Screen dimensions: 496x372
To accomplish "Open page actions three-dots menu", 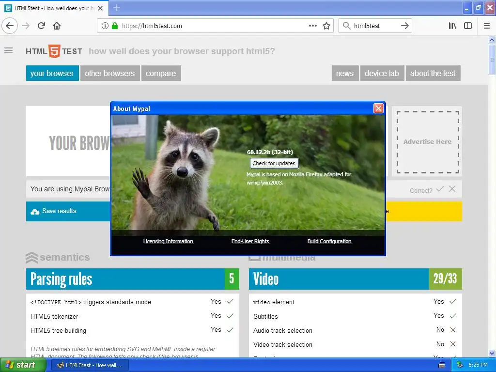I will 312,26.
